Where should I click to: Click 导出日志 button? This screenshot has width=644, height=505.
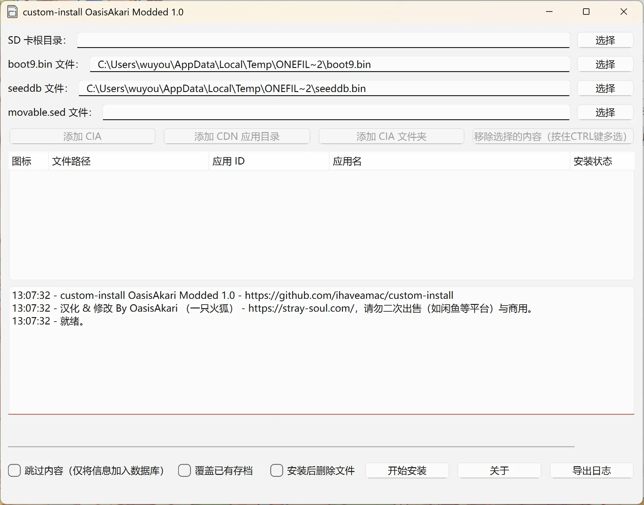click(x=591, y=470)
